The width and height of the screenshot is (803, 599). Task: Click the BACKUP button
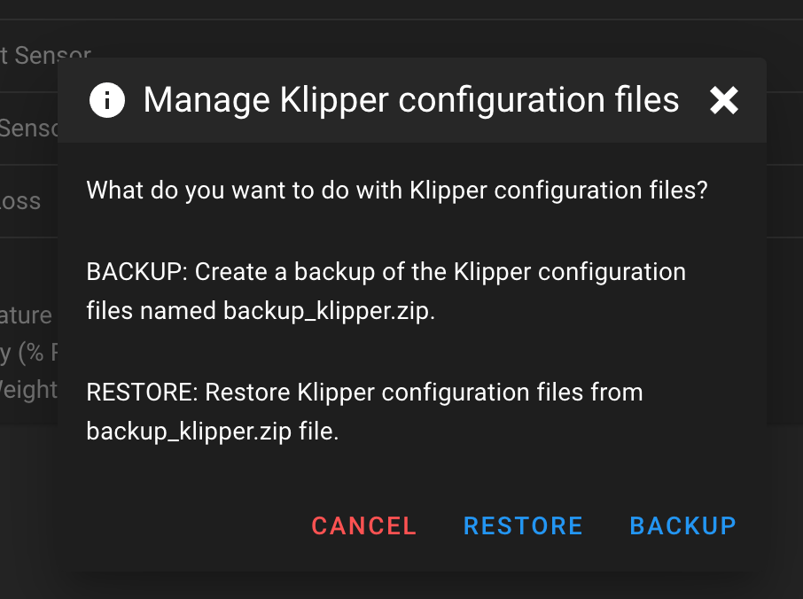pos(682,525)
